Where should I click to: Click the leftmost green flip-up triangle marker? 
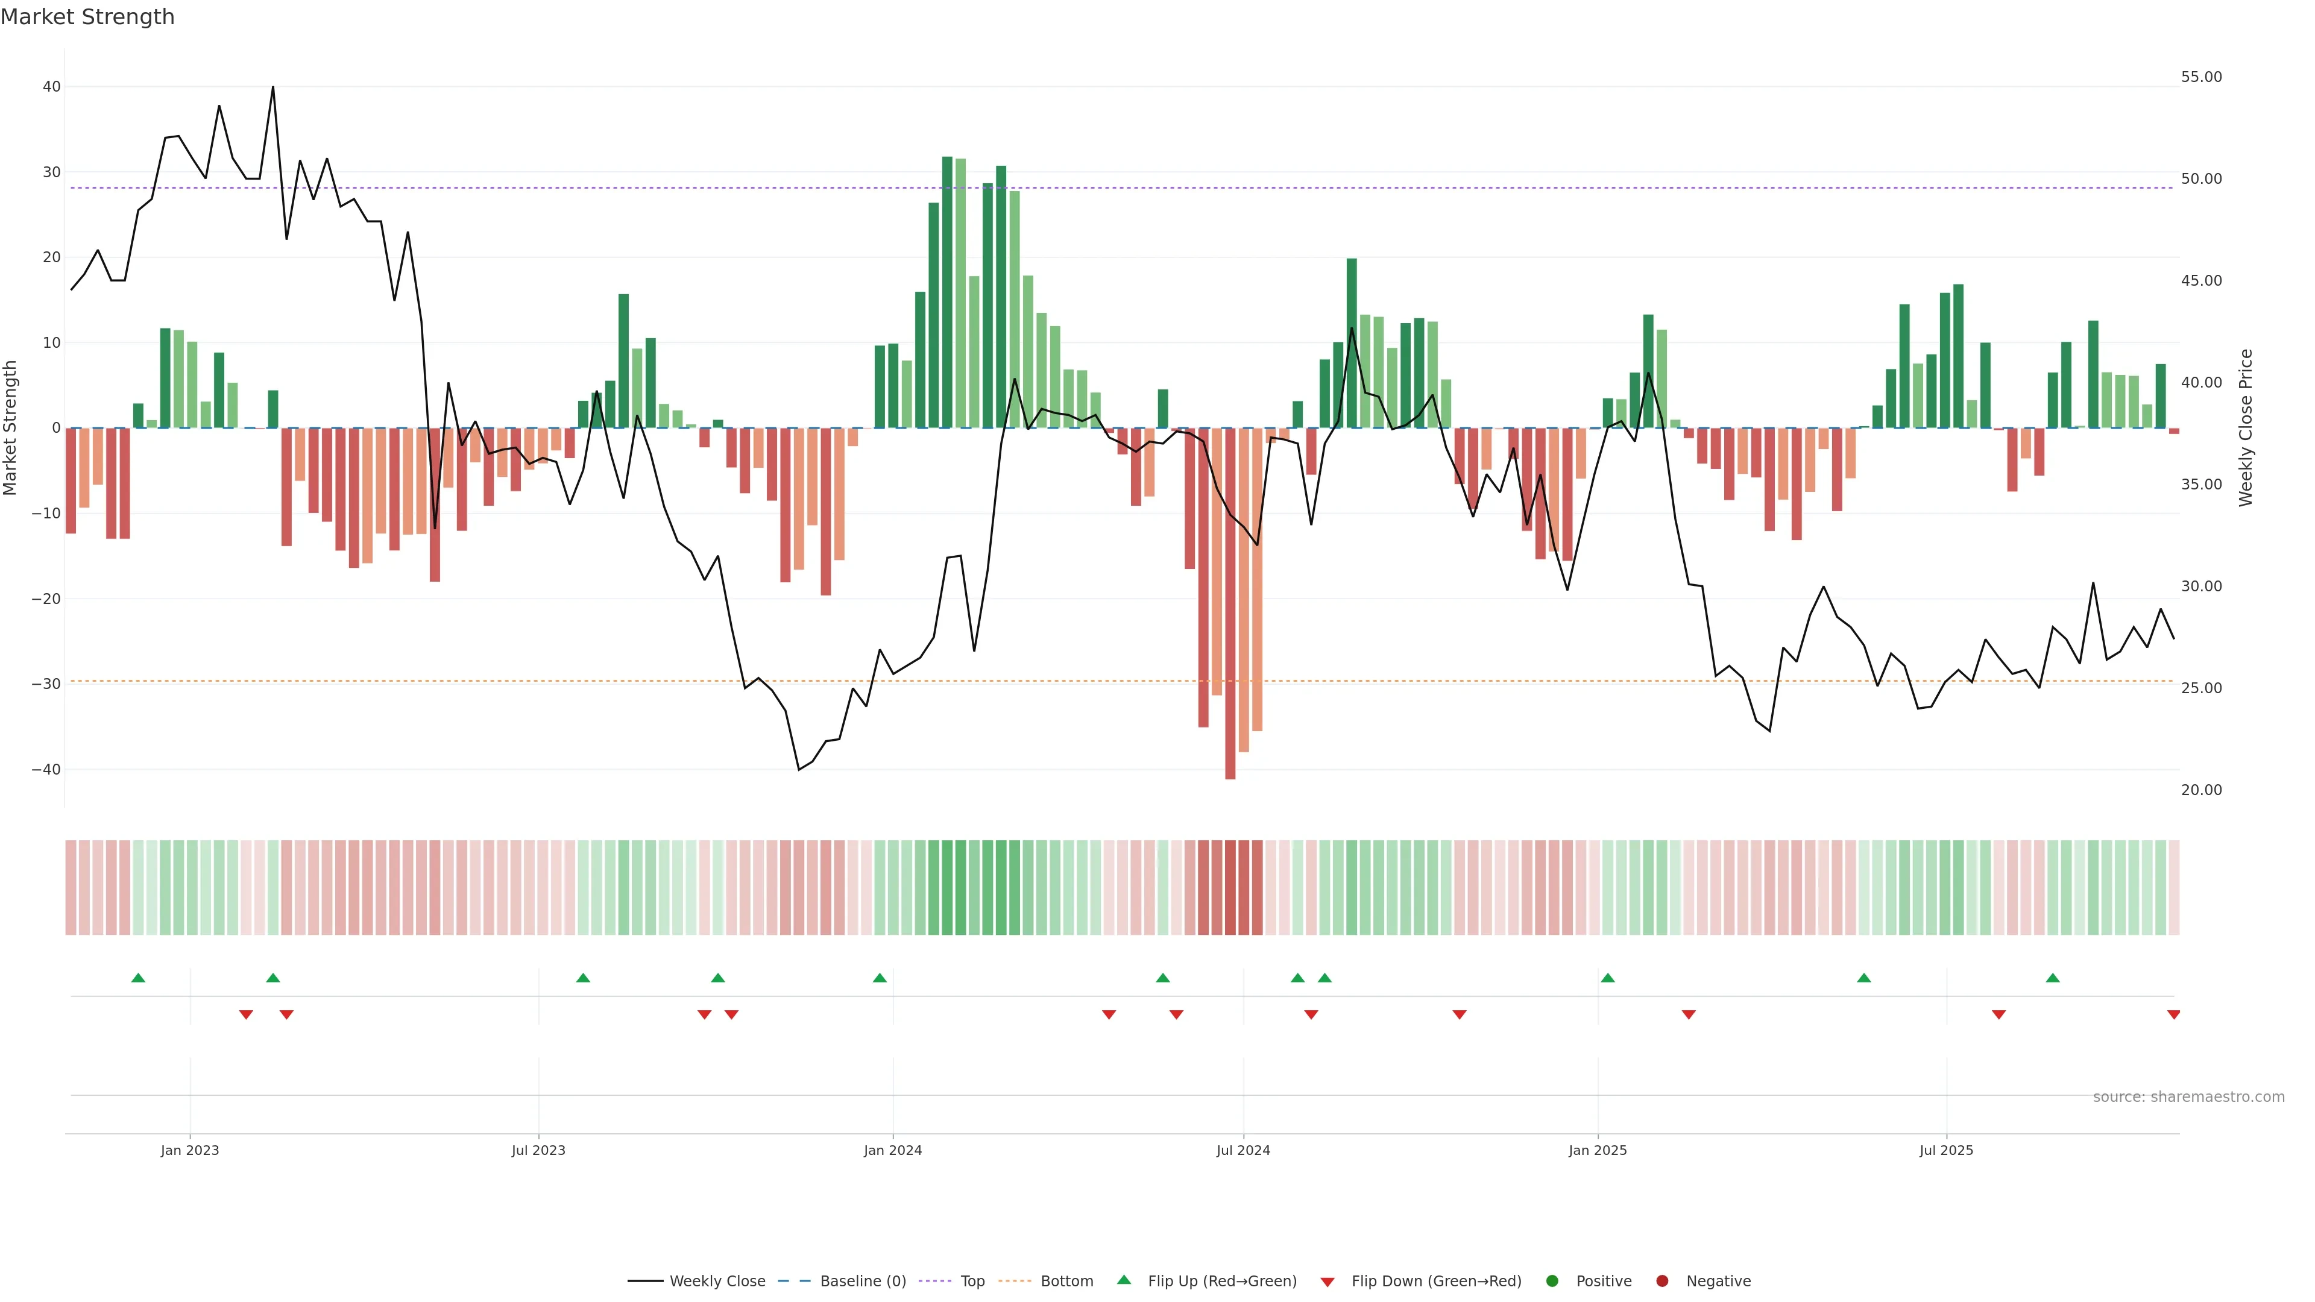tap(139, 978)
